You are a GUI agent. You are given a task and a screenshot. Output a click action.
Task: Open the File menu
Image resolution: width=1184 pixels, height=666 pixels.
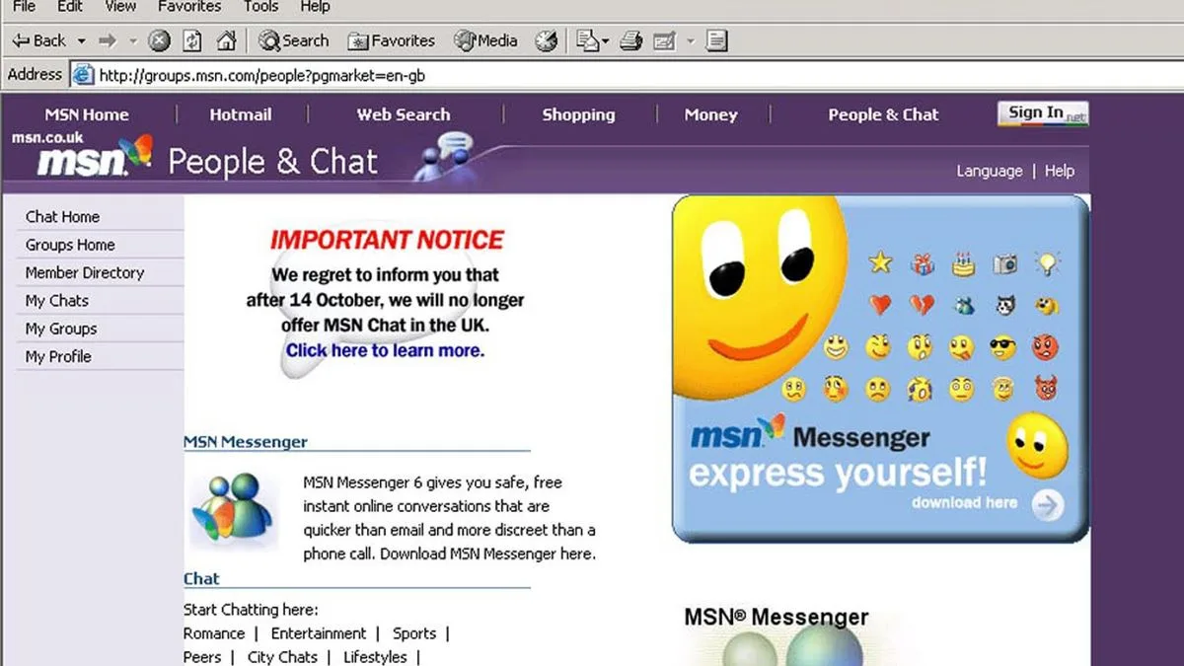click(x=24, y=6)
